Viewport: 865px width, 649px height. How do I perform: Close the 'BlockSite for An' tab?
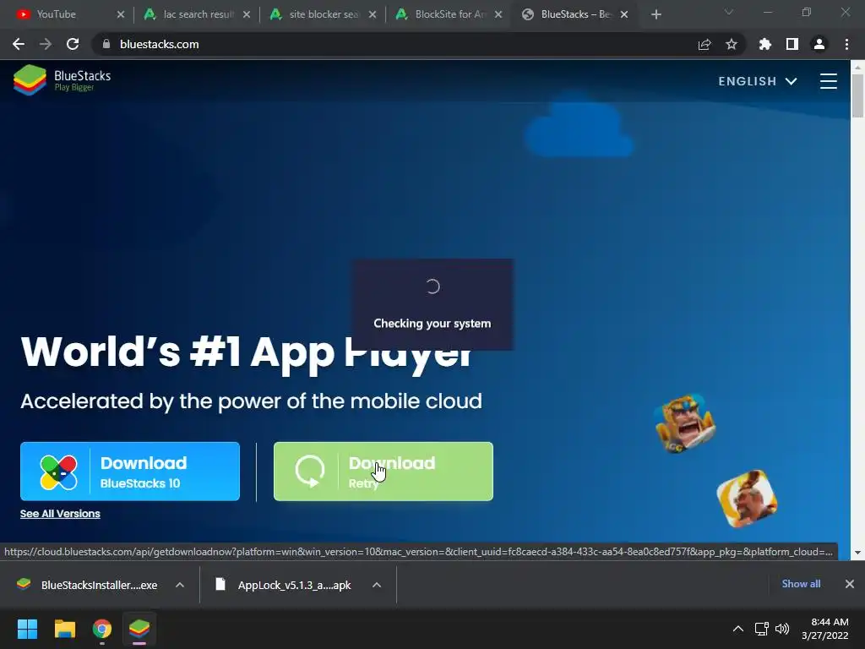click(498, 14)
